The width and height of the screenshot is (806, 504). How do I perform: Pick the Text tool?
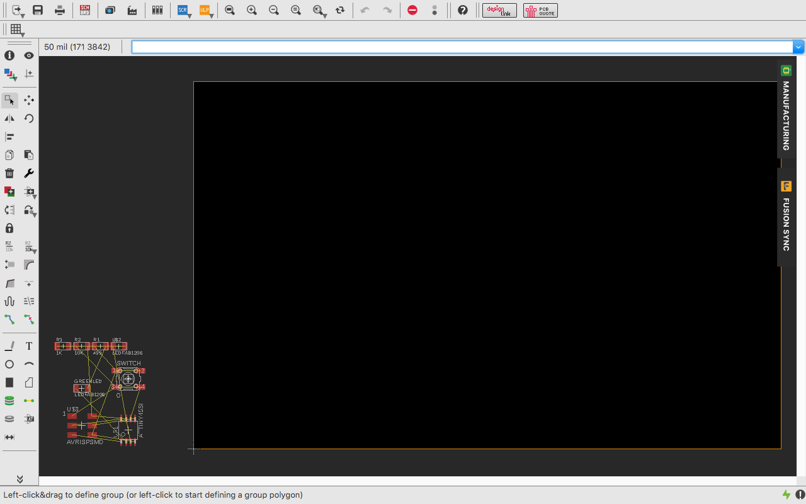(29, 346)
